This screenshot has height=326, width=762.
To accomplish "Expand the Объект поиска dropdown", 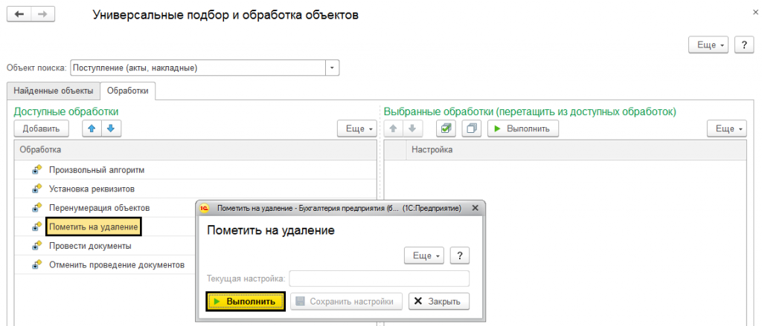I will pos(332,68).
